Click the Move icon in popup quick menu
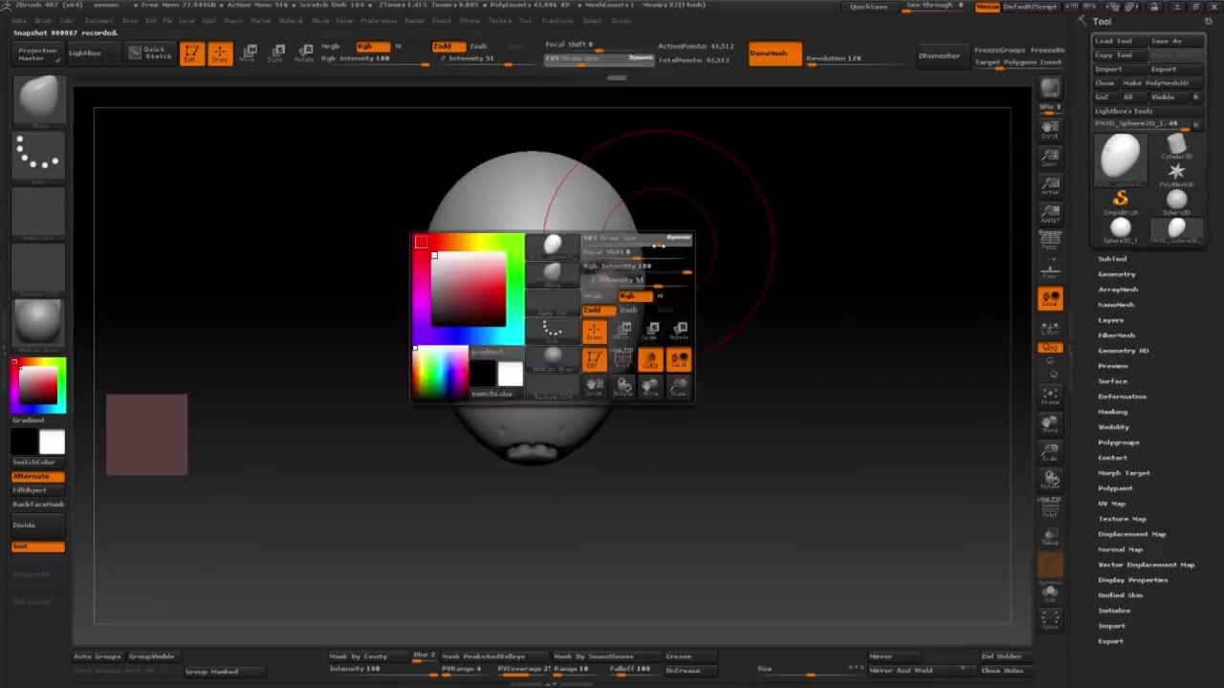The width and height of the screenshot is (1224, 688). pos(623,333)
